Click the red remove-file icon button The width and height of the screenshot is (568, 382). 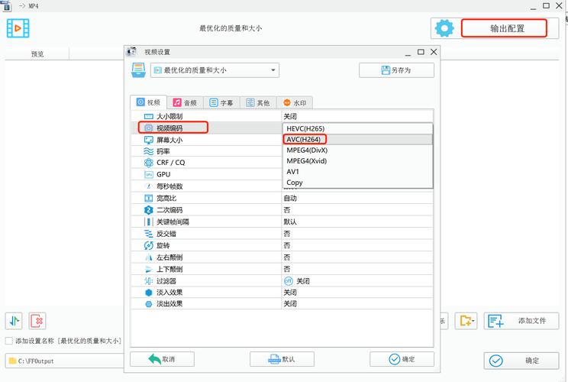[x=37, y=321]
